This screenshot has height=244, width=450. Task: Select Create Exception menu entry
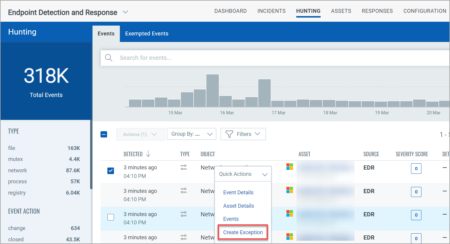point(243,232)
